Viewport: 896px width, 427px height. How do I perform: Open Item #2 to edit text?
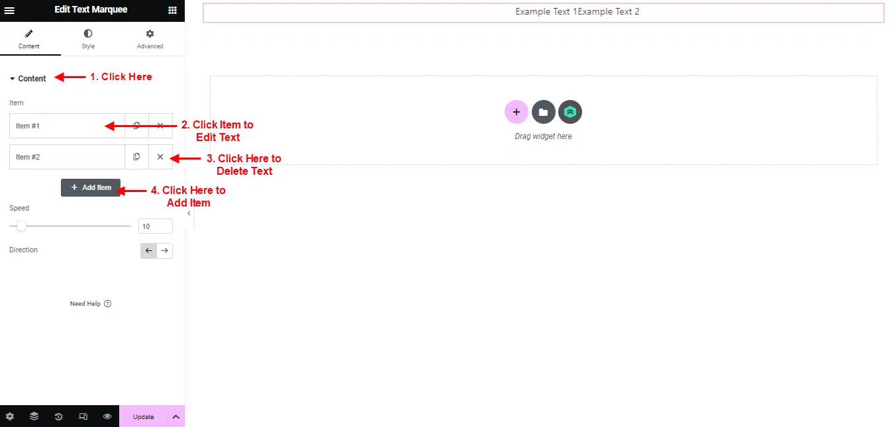[x=67, y=157]
